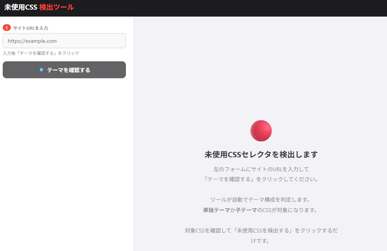The height and width of the screenshot is (251, 387).
Task: Select the サイトURLを入力 step label
Action: point(29,27)
